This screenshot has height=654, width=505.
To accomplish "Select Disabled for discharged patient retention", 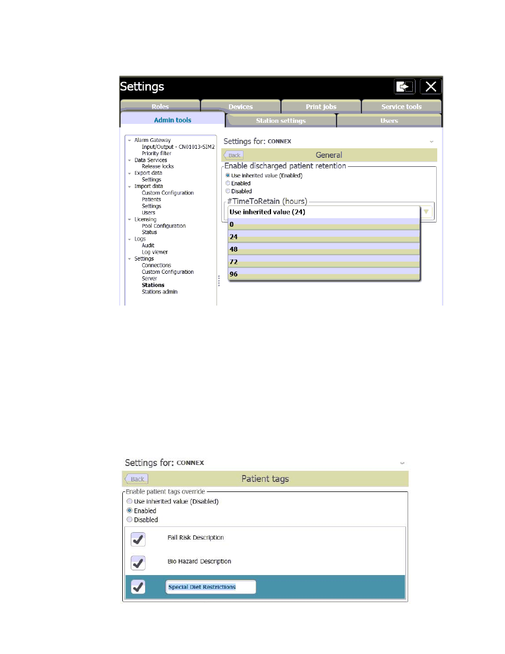I will [x=228, y=191].
